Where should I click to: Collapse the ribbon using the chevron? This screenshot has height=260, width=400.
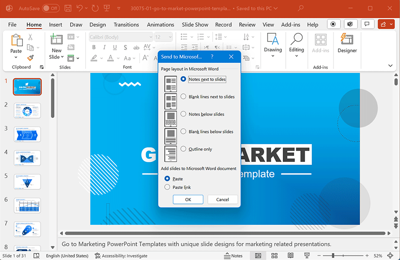click(x=390, y=66)
